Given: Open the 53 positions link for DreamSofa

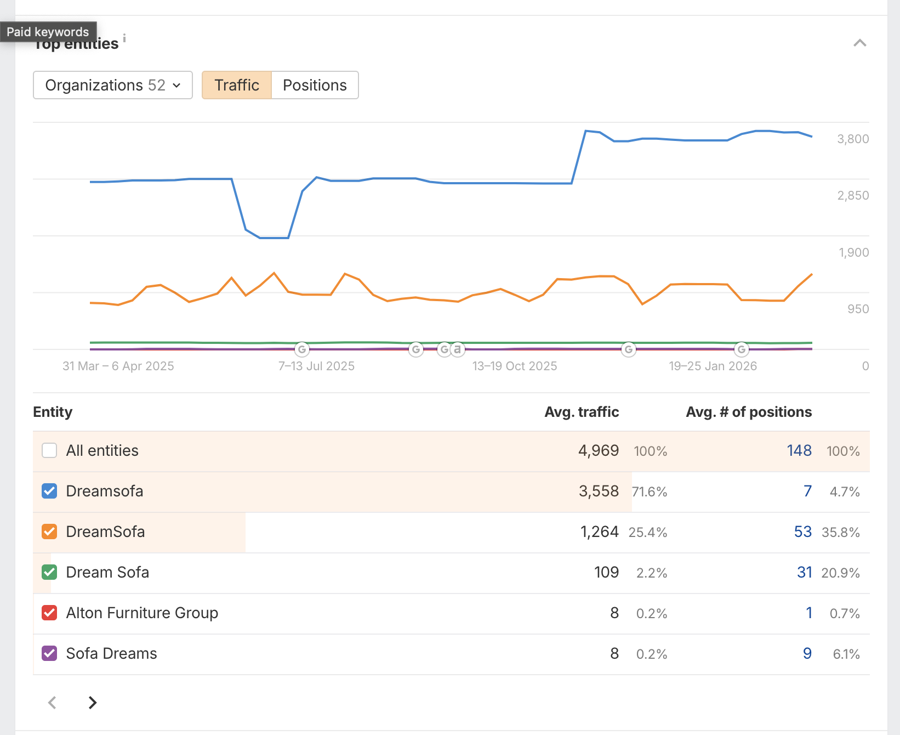Looking at the screenshot, I should (x=803, y=532).
